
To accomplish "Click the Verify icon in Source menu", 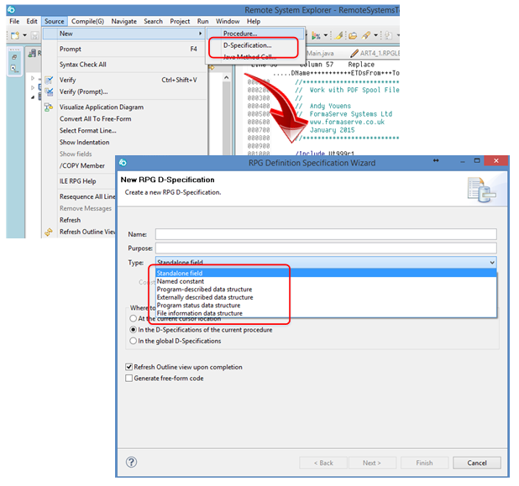I will (x=49, y=81).
